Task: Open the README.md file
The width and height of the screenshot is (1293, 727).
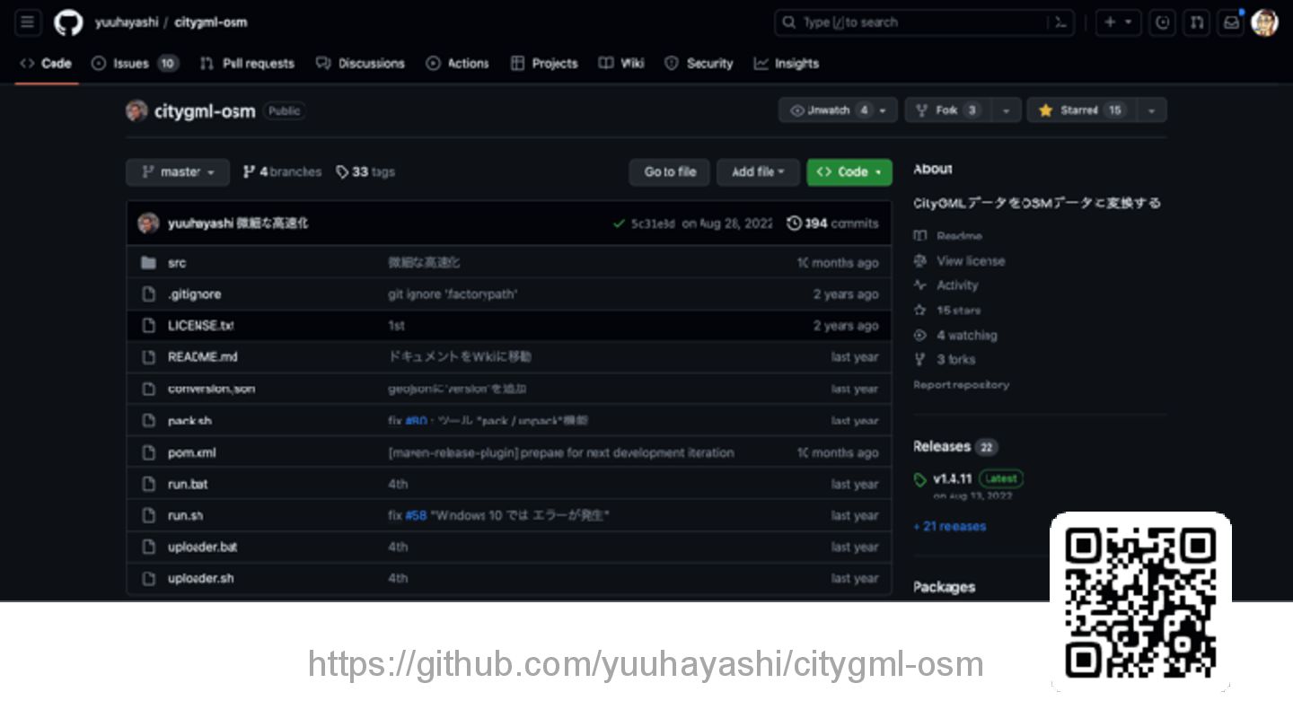Action: pyautogui.click(x=203, y=357)
